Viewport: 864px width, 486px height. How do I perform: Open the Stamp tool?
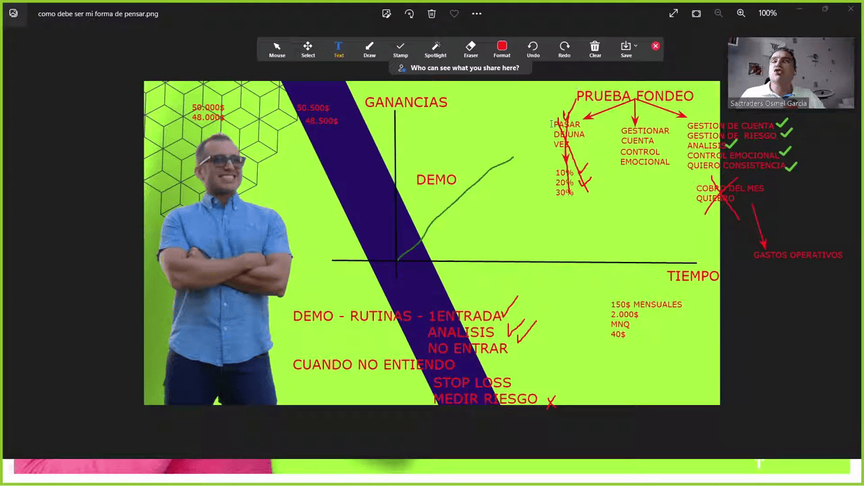(400, 49)
